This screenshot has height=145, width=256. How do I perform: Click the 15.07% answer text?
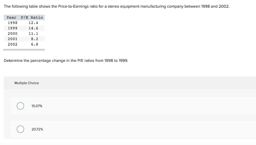[x=37, y=106]
